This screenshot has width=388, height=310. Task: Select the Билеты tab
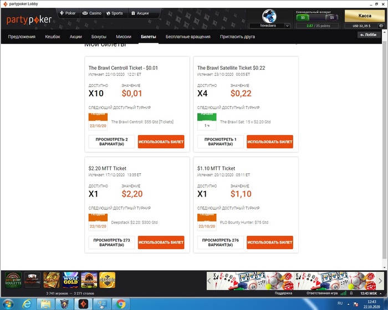tap(149, 37)
